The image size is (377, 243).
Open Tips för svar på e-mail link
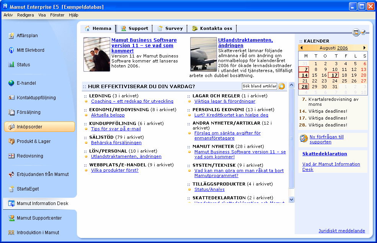[116, 129]
